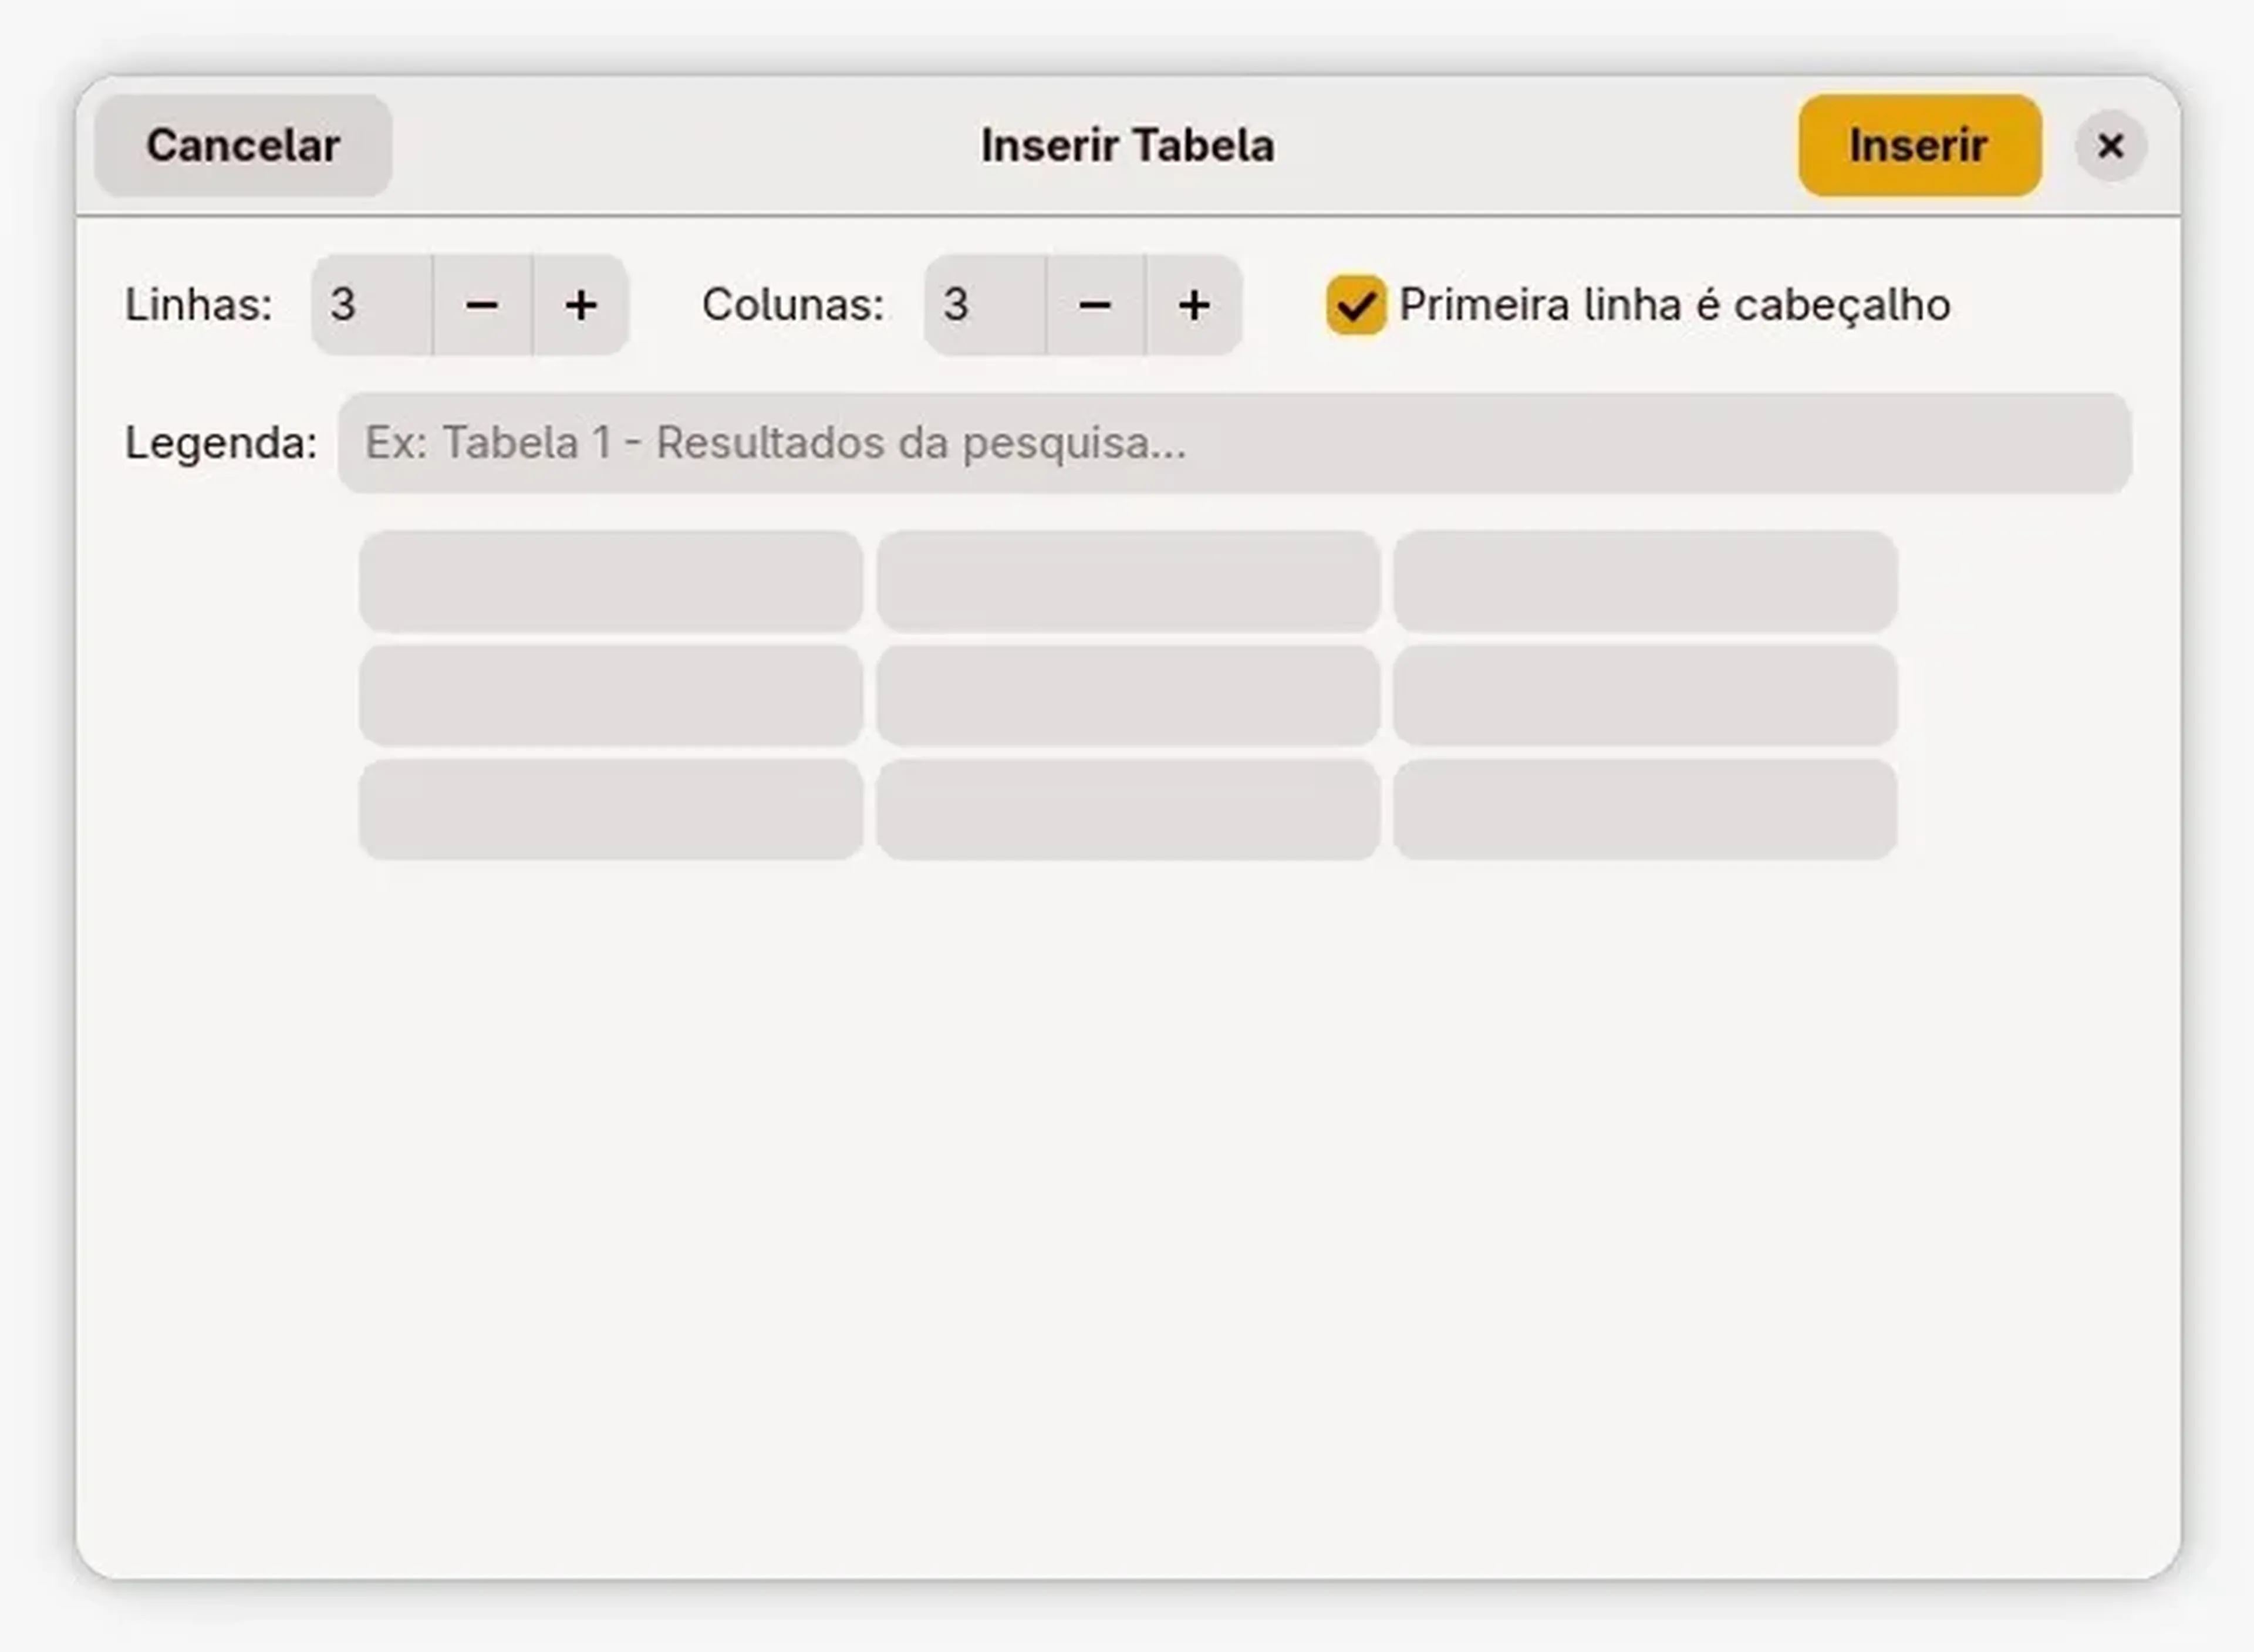
Task: Click the center cell of the table grid
Action: 1128,695
